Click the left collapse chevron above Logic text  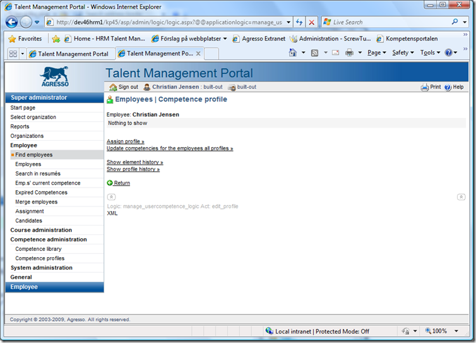point(111,197)
